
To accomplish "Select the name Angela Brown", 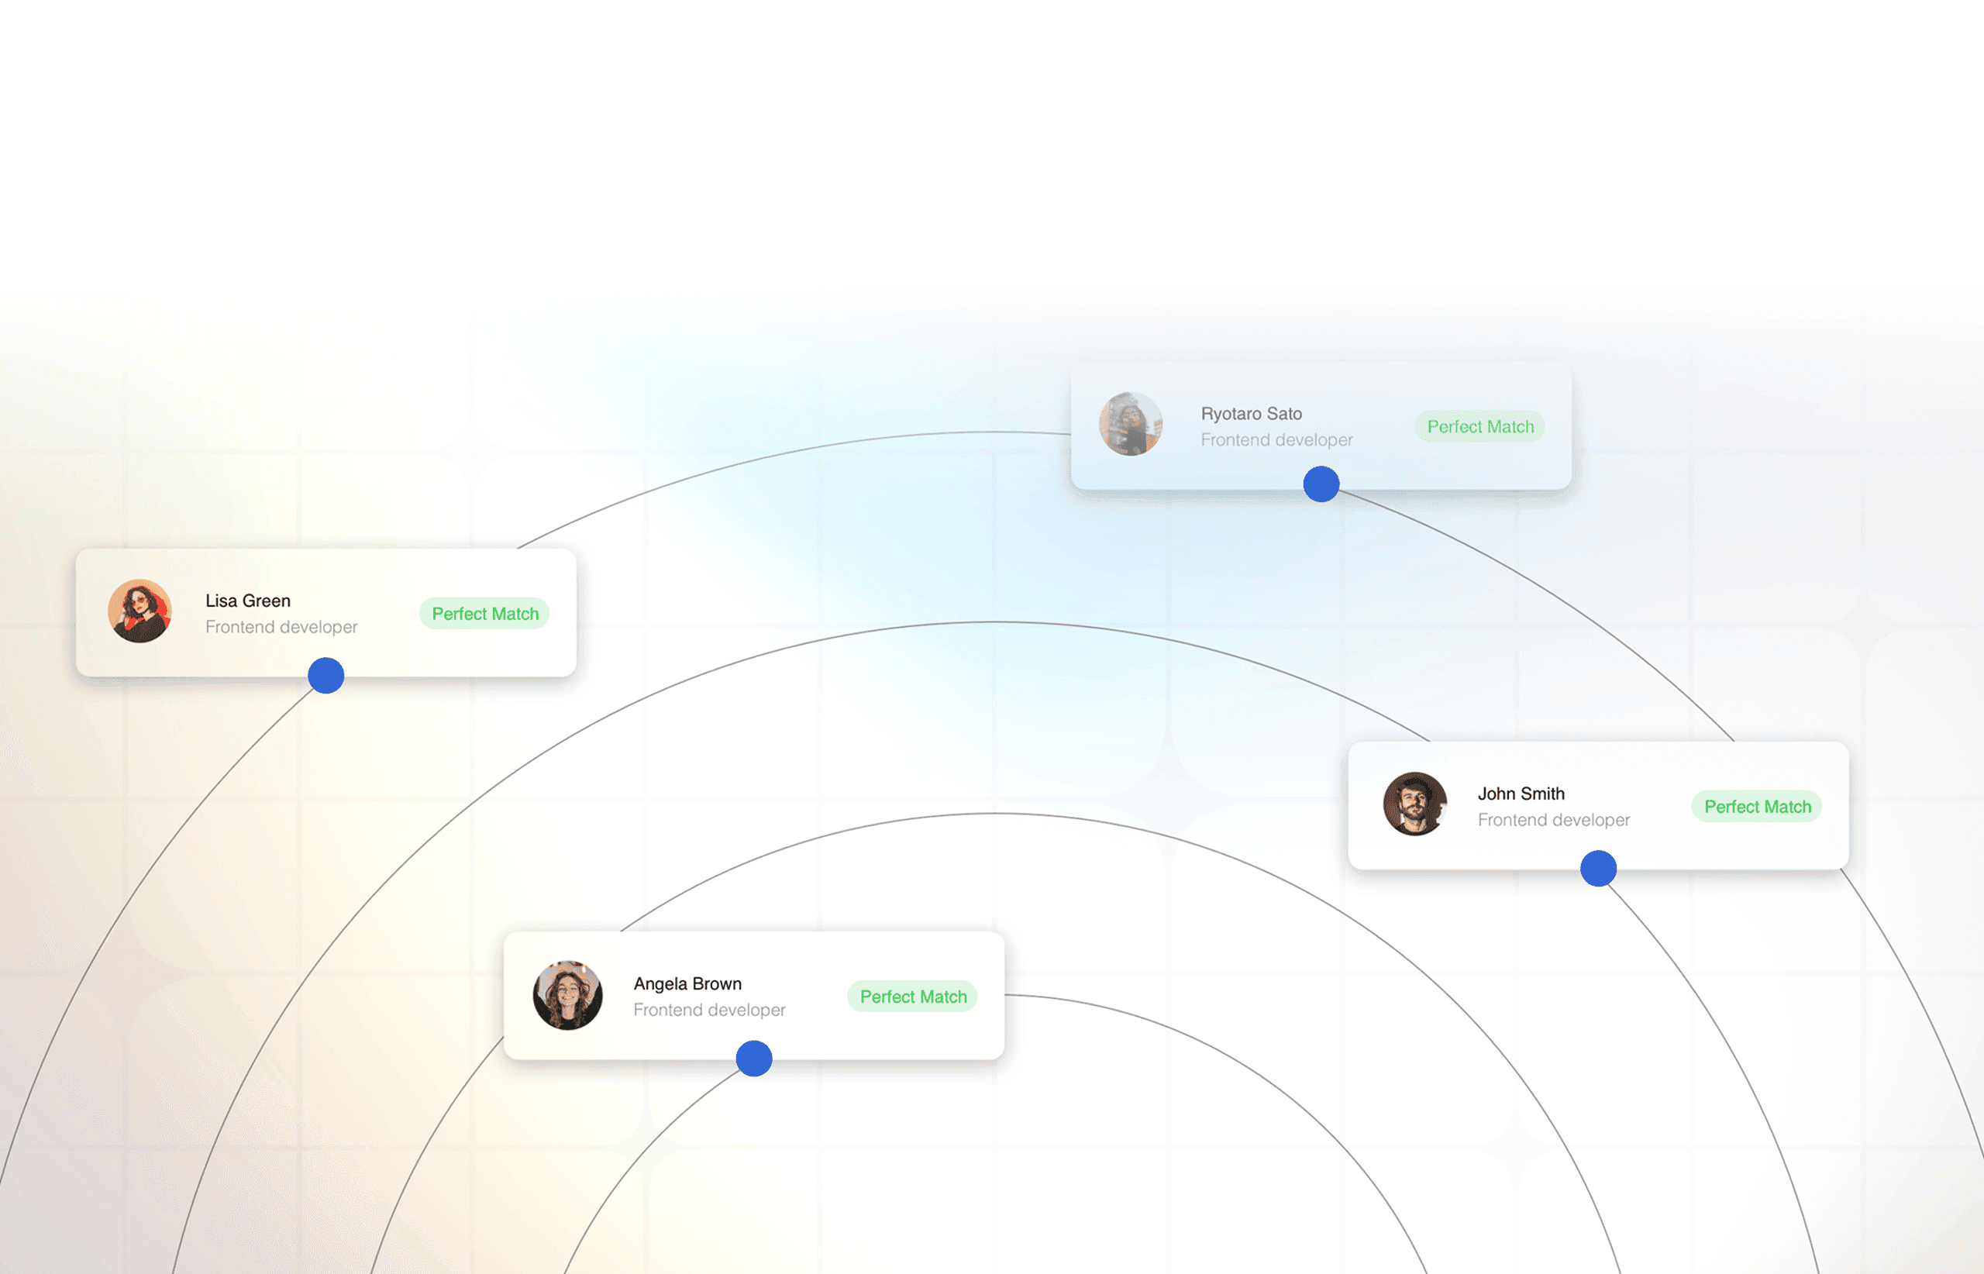I will click(x=687, y=983).
